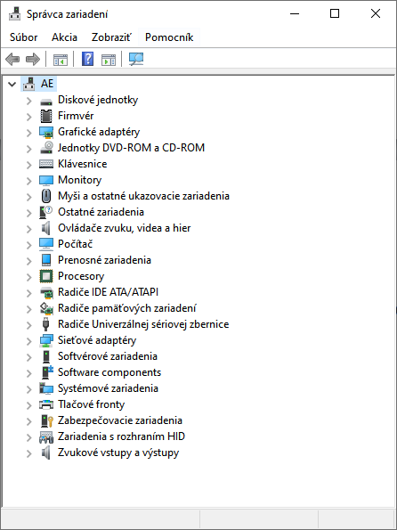Select the Firmvér text label

coord(76,116)
